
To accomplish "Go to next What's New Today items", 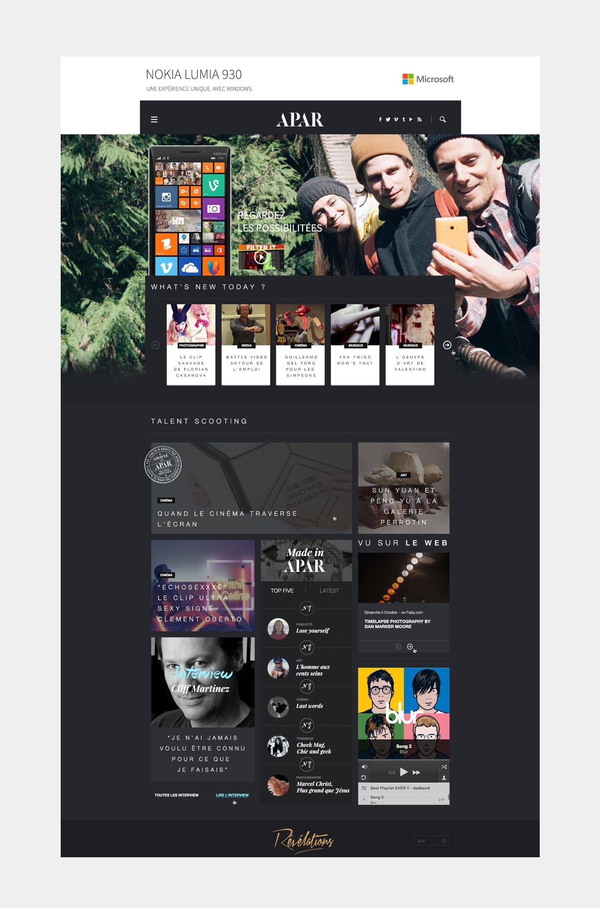I will tap(447, 345).
